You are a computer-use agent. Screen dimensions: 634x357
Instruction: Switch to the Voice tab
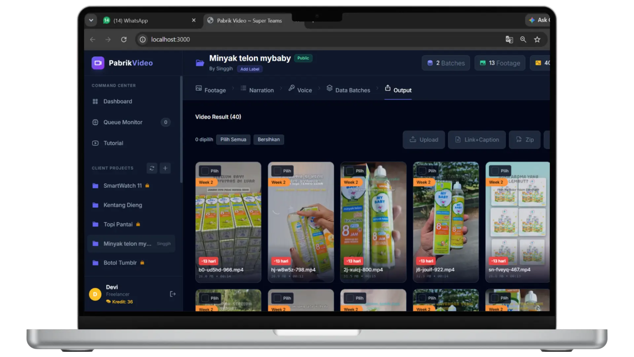300,90
